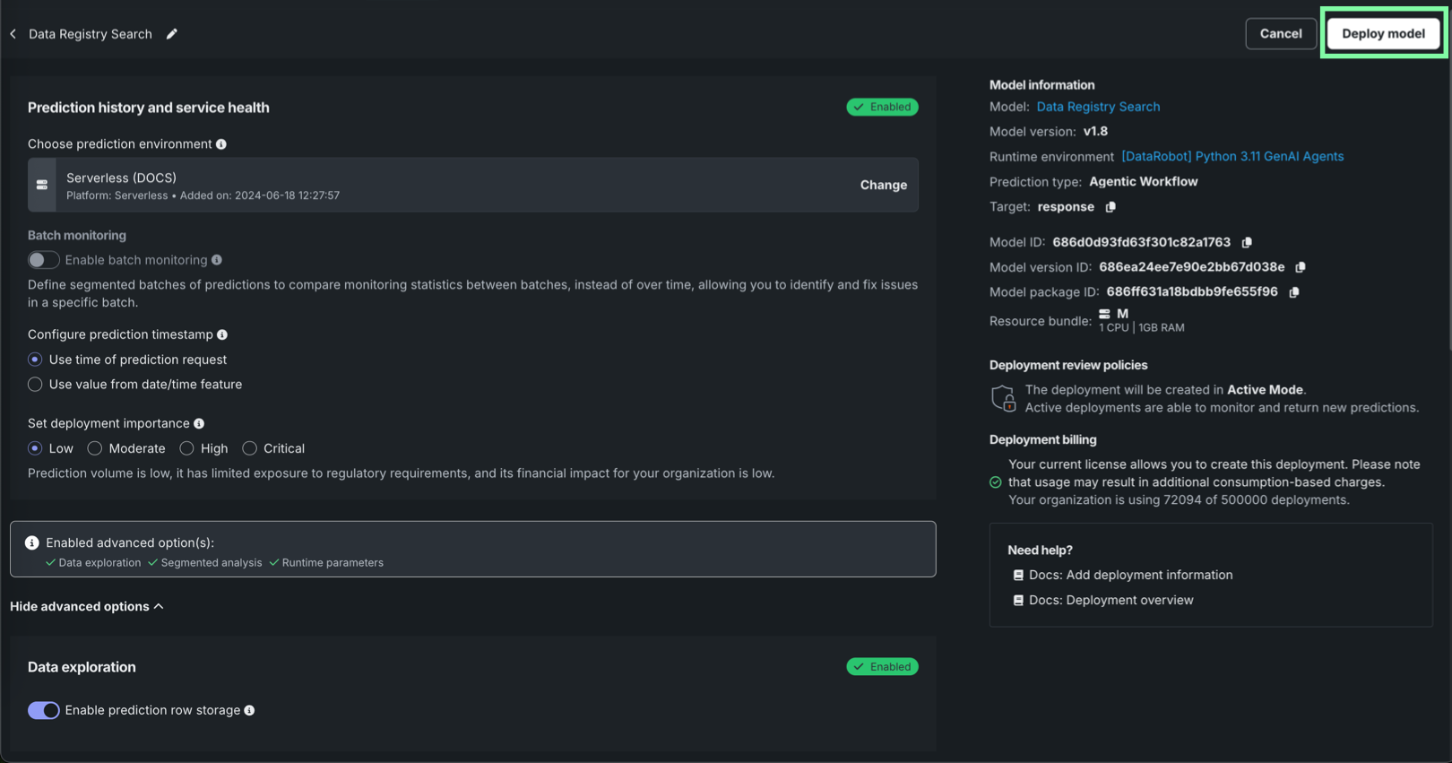
Task: Edit the deployment name with the pencil icon
Action: (x=171, y=33)
